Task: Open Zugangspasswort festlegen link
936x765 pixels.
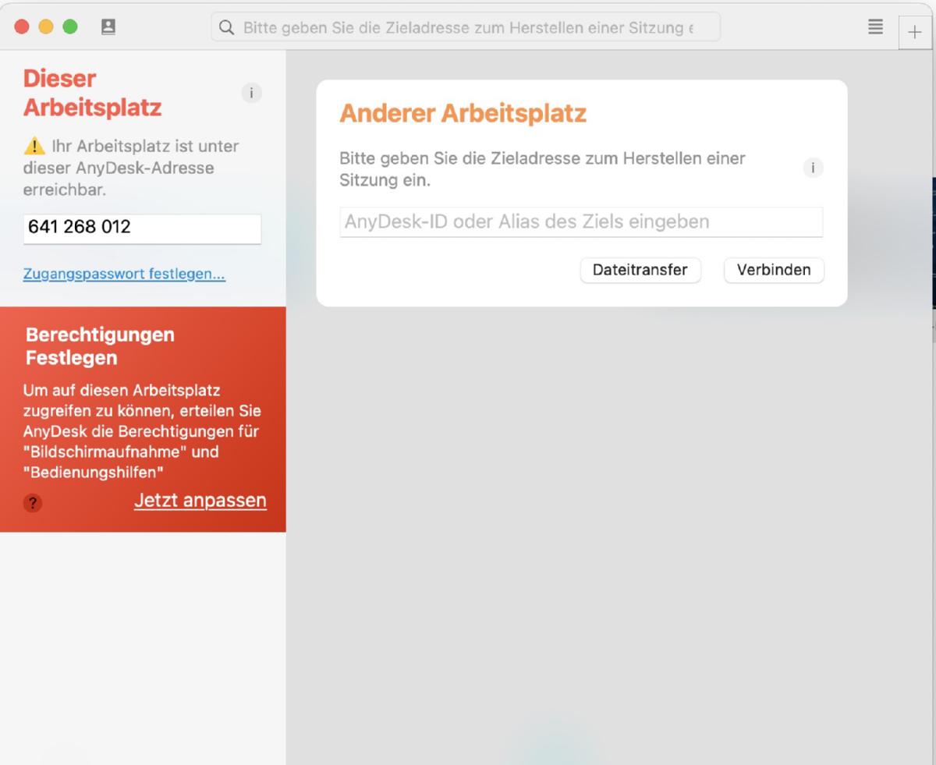Action: [x=124, y=274]
